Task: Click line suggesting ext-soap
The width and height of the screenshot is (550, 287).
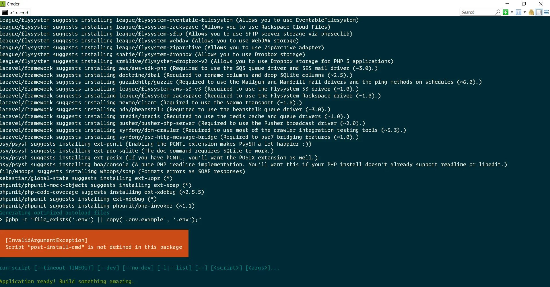Action: coord(96,185)
